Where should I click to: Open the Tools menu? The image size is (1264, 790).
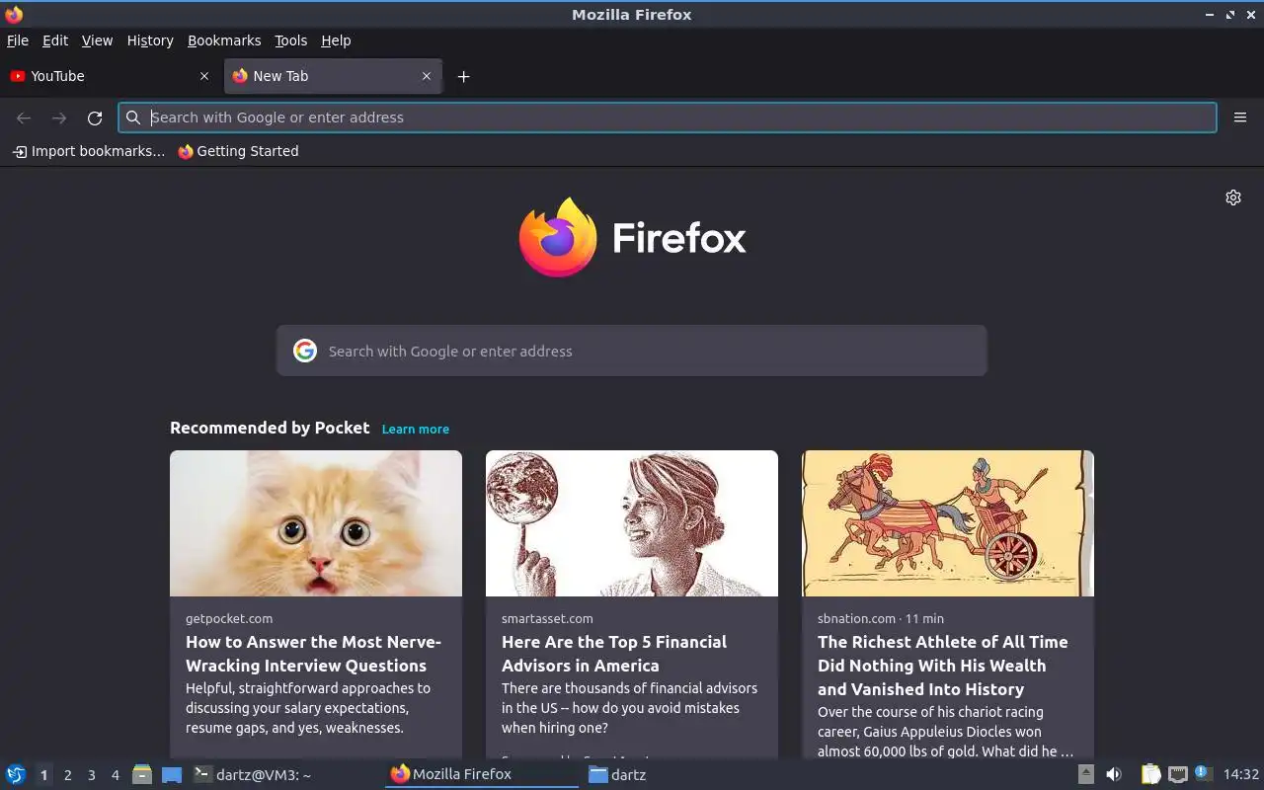(291, 40)
